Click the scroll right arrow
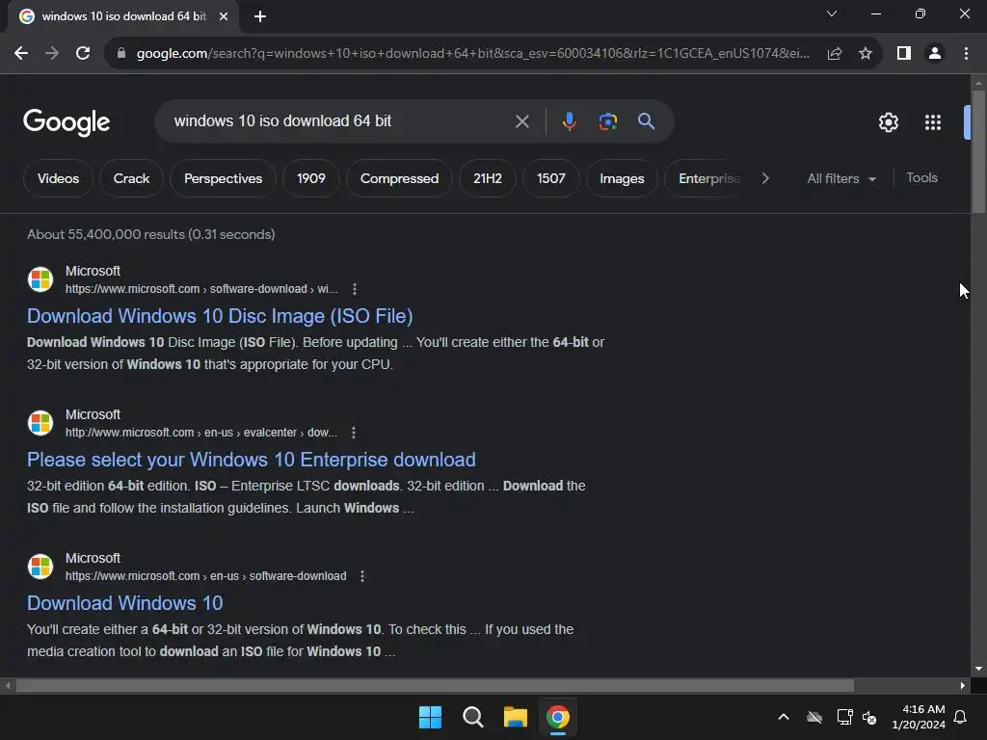This screenshot has width=987, height=740. tap(963, 685)
